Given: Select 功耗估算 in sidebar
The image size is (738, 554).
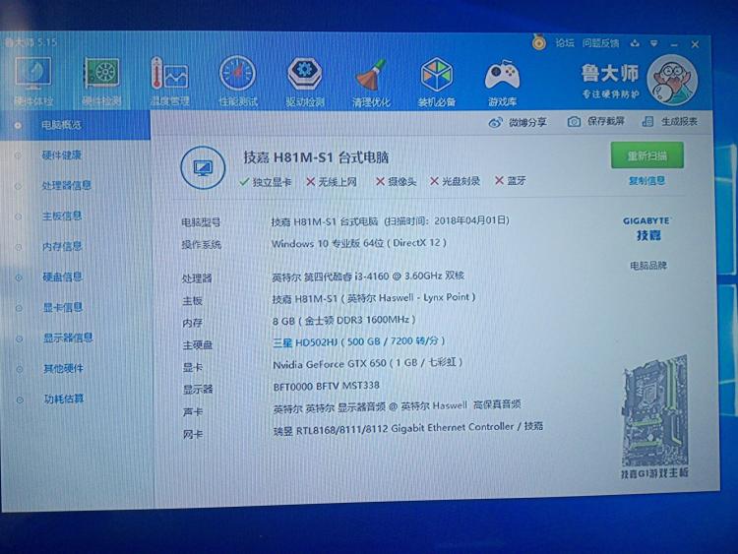Looking at the screenshot, I should tap(64, 400).
